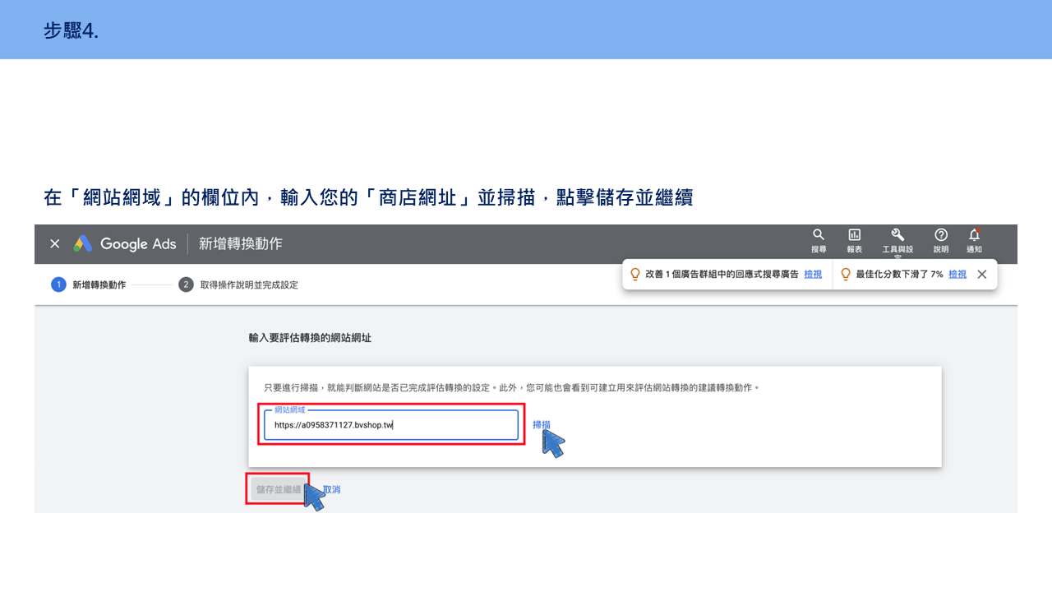Image resolution: width=1052 pixels, height=592 pixels.
Task: Click 檢視 link for responsive search ads
Action: (813, 275)
